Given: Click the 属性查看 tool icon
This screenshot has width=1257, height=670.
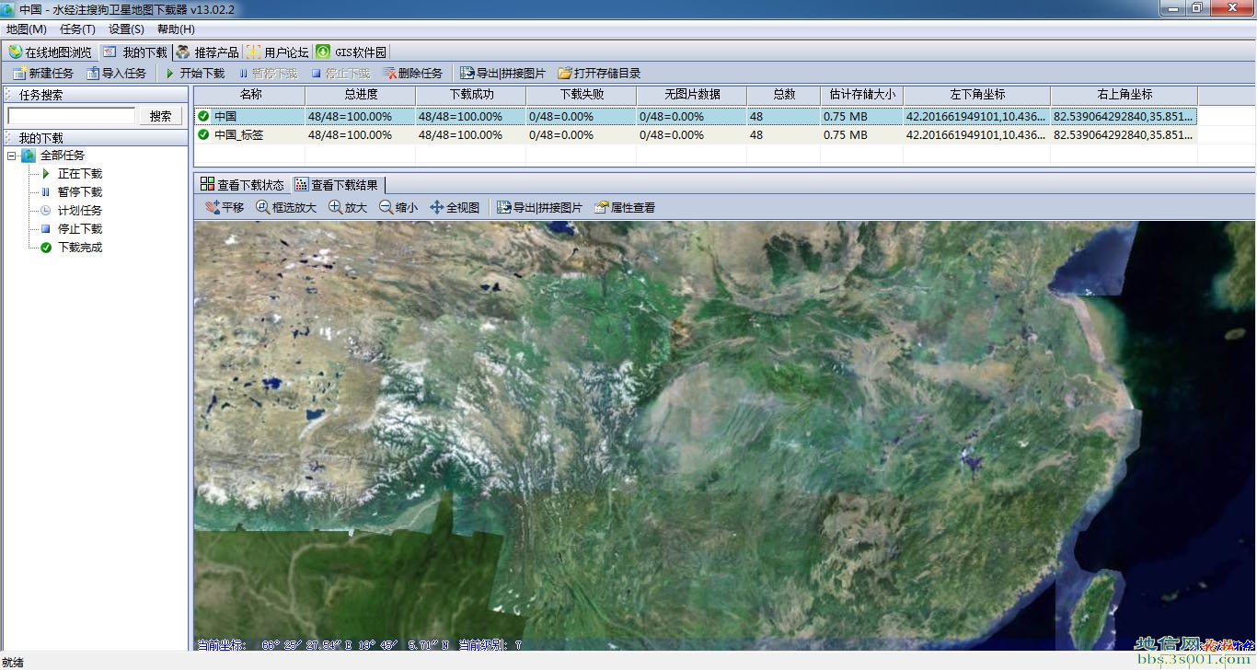Looking at the screenshot, I should click(x=602, y=208).
